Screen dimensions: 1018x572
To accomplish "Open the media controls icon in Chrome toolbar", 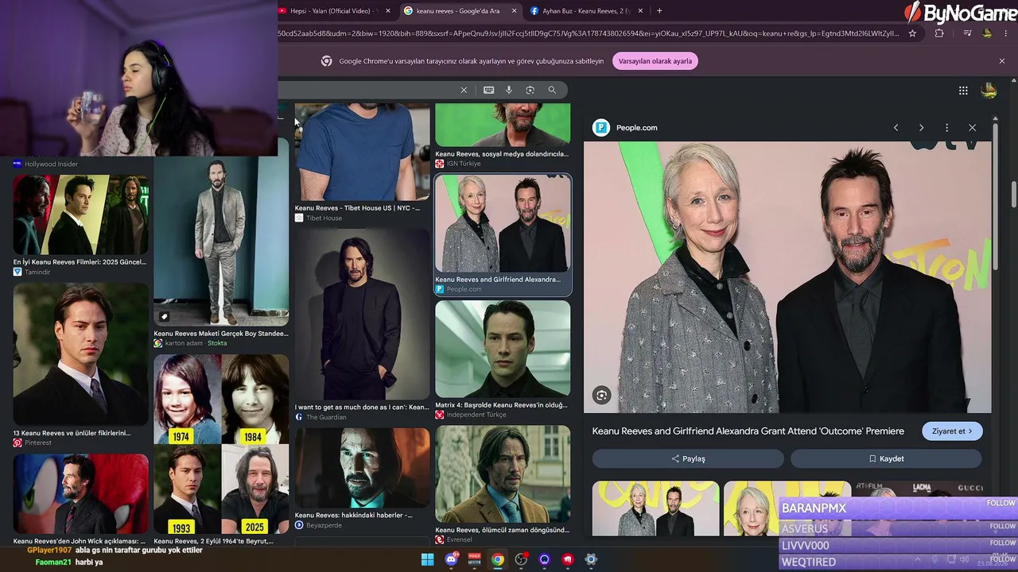I will [967, 33].
